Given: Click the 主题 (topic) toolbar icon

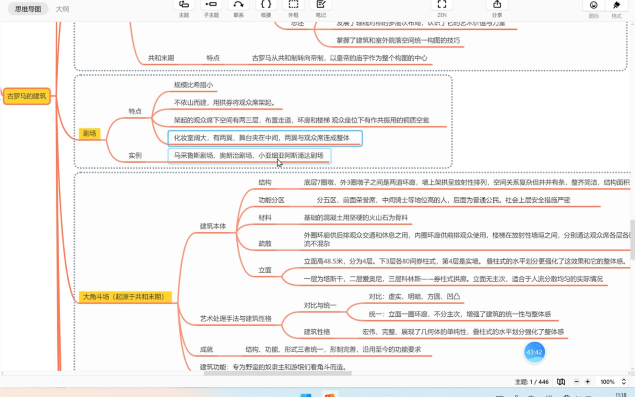Looking at the screenshot, I should 184,5.
